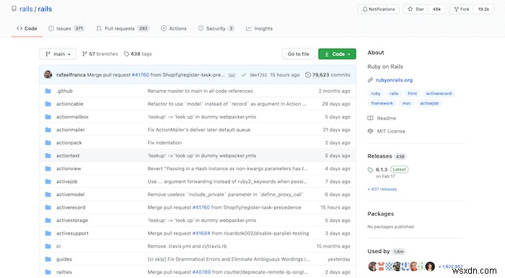505x278 pixels.
Task: Open the green Code download dropdown
Action: pyautogui.click(x=337, y=54)
